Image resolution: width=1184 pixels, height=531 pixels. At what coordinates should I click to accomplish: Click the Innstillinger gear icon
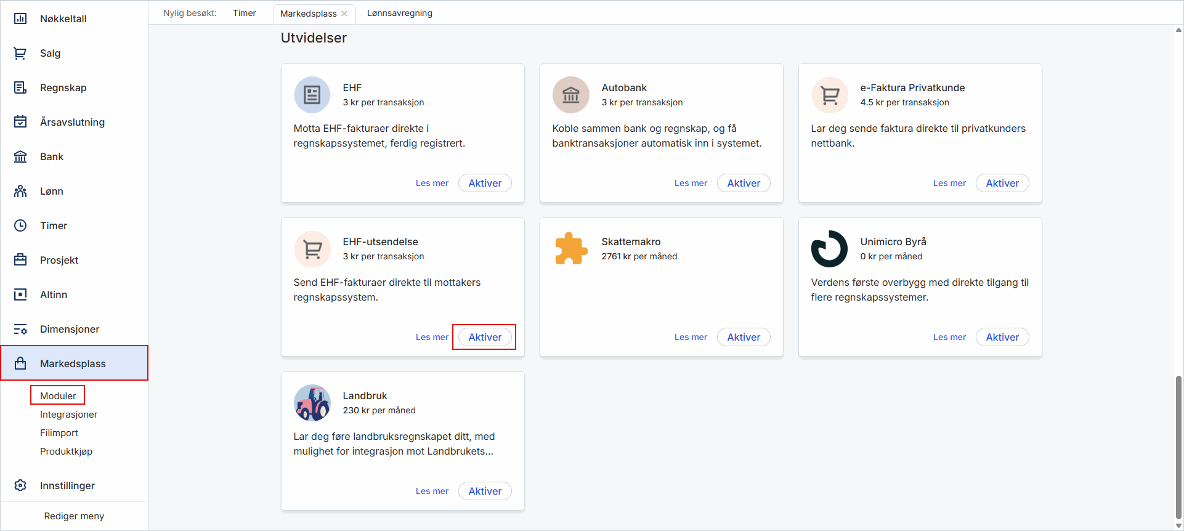pos(20,485)
